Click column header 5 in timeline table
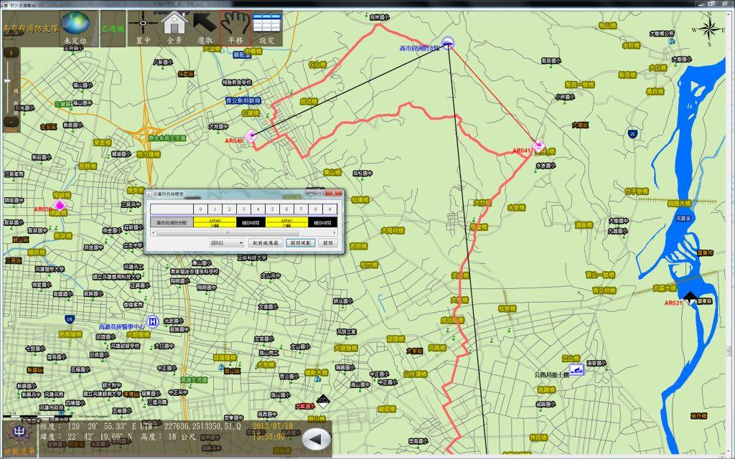Viewport: 735px width, 459px height. pyautogui.click(x=272, y=209)
